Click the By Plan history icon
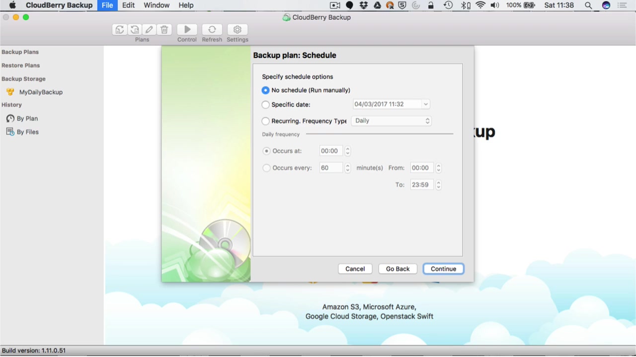 pyautogui.click(x=10, y=119)
